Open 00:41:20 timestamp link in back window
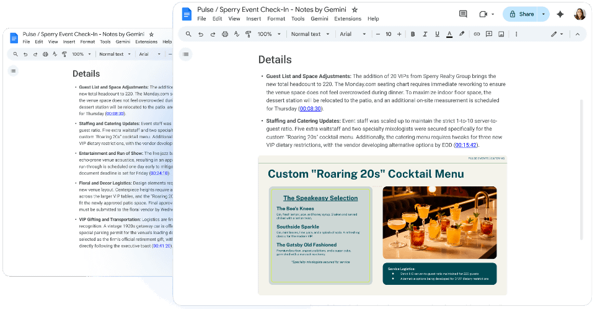The width and height of the screenshot is (595, 309). click(162, 246)
